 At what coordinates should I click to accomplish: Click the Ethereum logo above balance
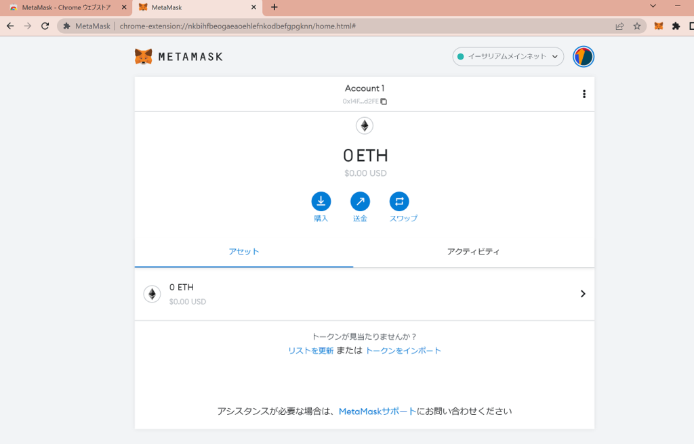point(365,126)
